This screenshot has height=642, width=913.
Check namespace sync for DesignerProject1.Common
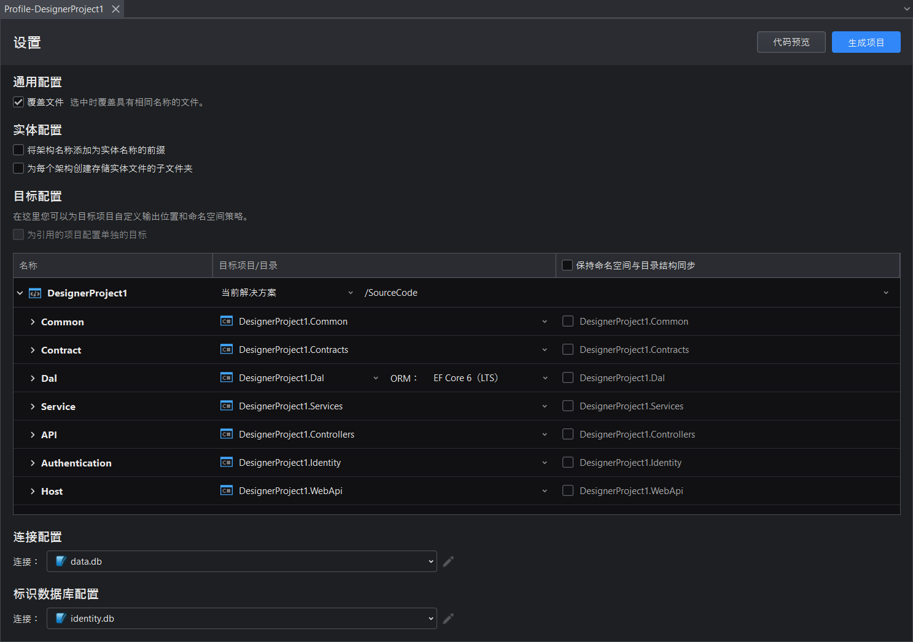tap(568, 321)
